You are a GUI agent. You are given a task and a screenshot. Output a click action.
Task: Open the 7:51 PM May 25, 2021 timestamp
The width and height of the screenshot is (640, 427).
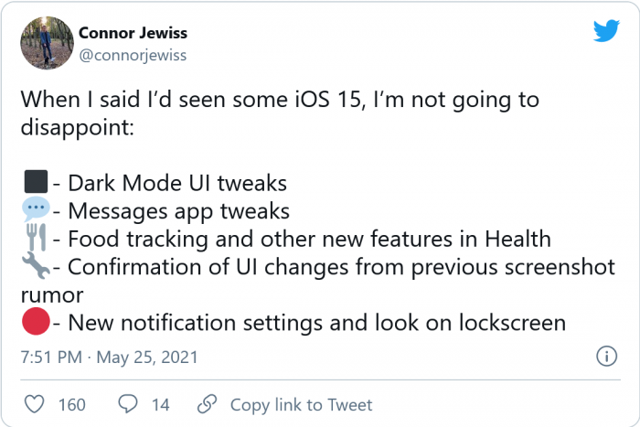109,356
